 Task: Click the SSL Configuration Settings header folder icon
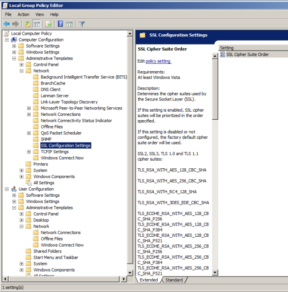point(142,35)
